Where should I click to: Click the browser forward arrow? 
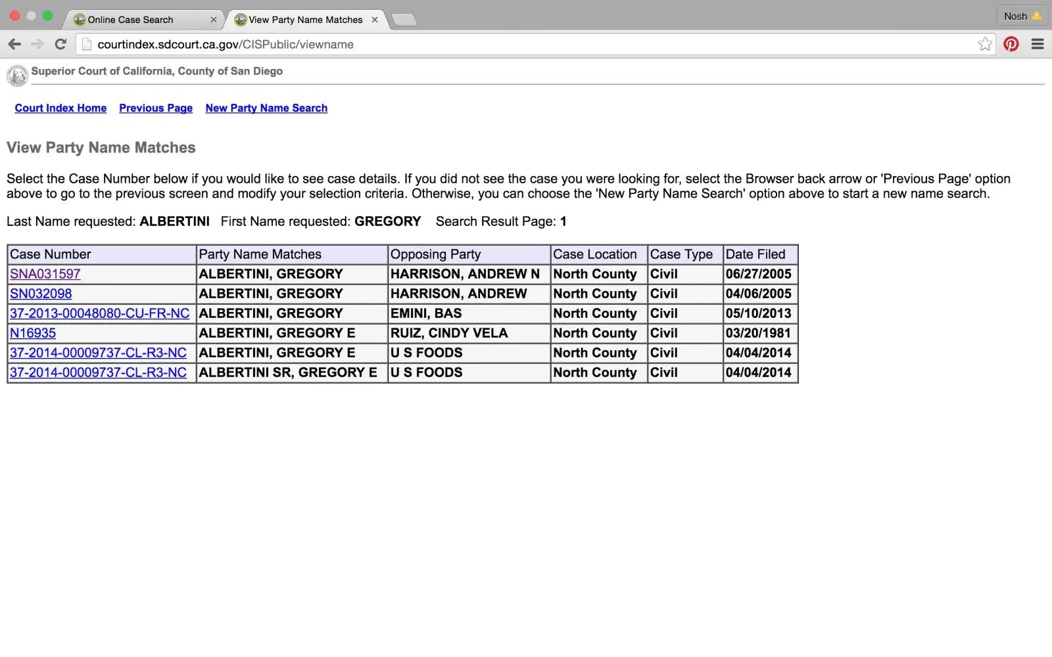[x=37, y=44]
